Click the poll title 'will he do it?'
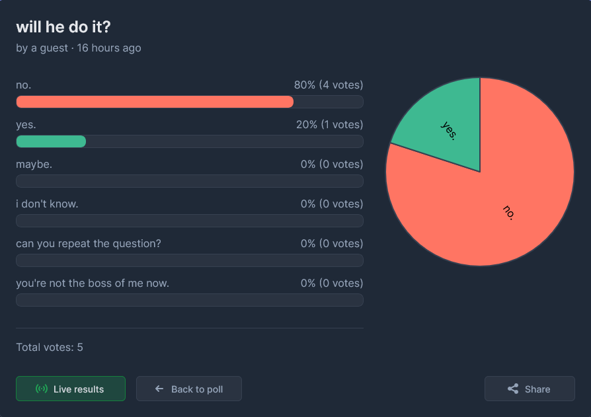 [x=63, y=26]
